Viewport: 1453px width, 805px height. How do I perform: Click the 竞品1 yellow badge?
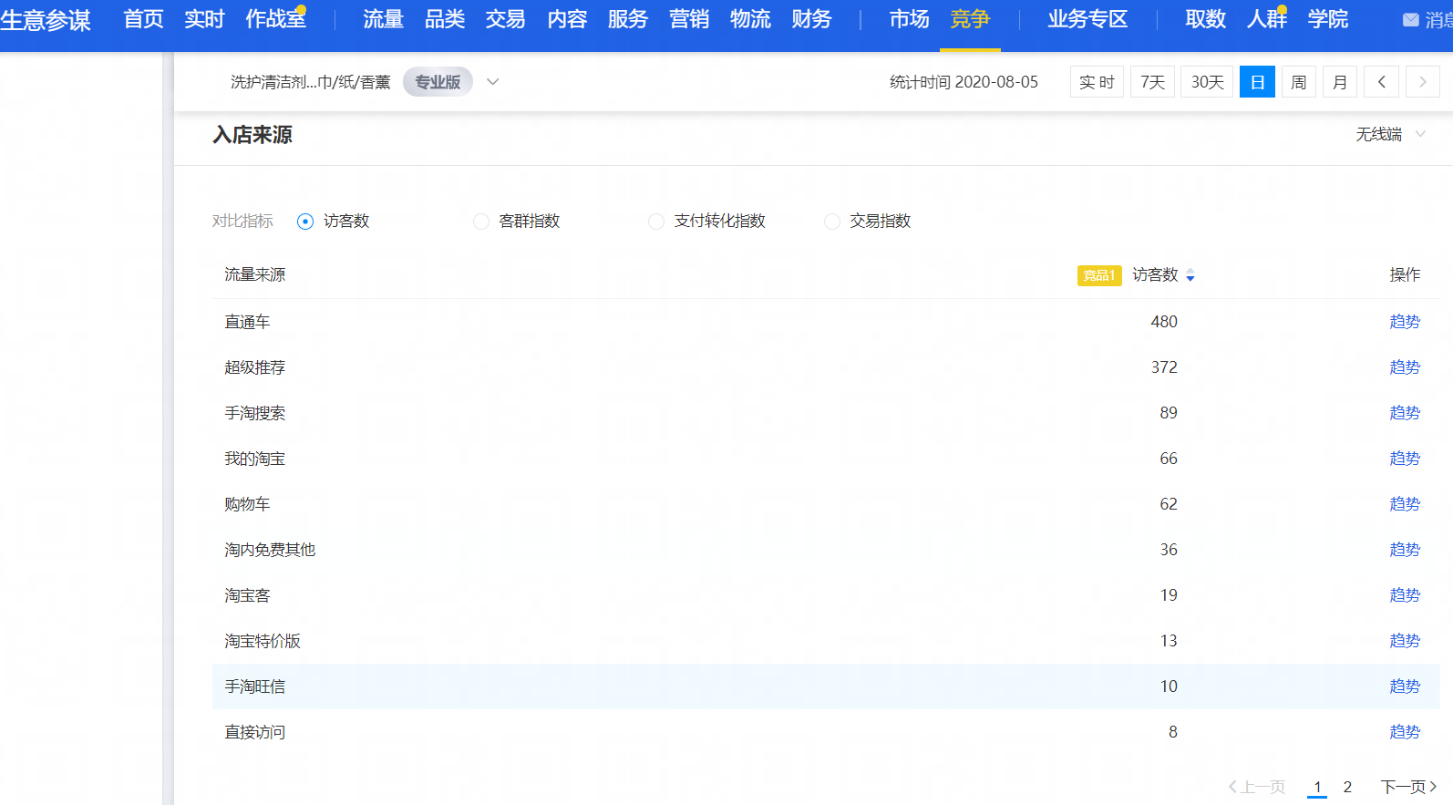[x=1098, y=275]
